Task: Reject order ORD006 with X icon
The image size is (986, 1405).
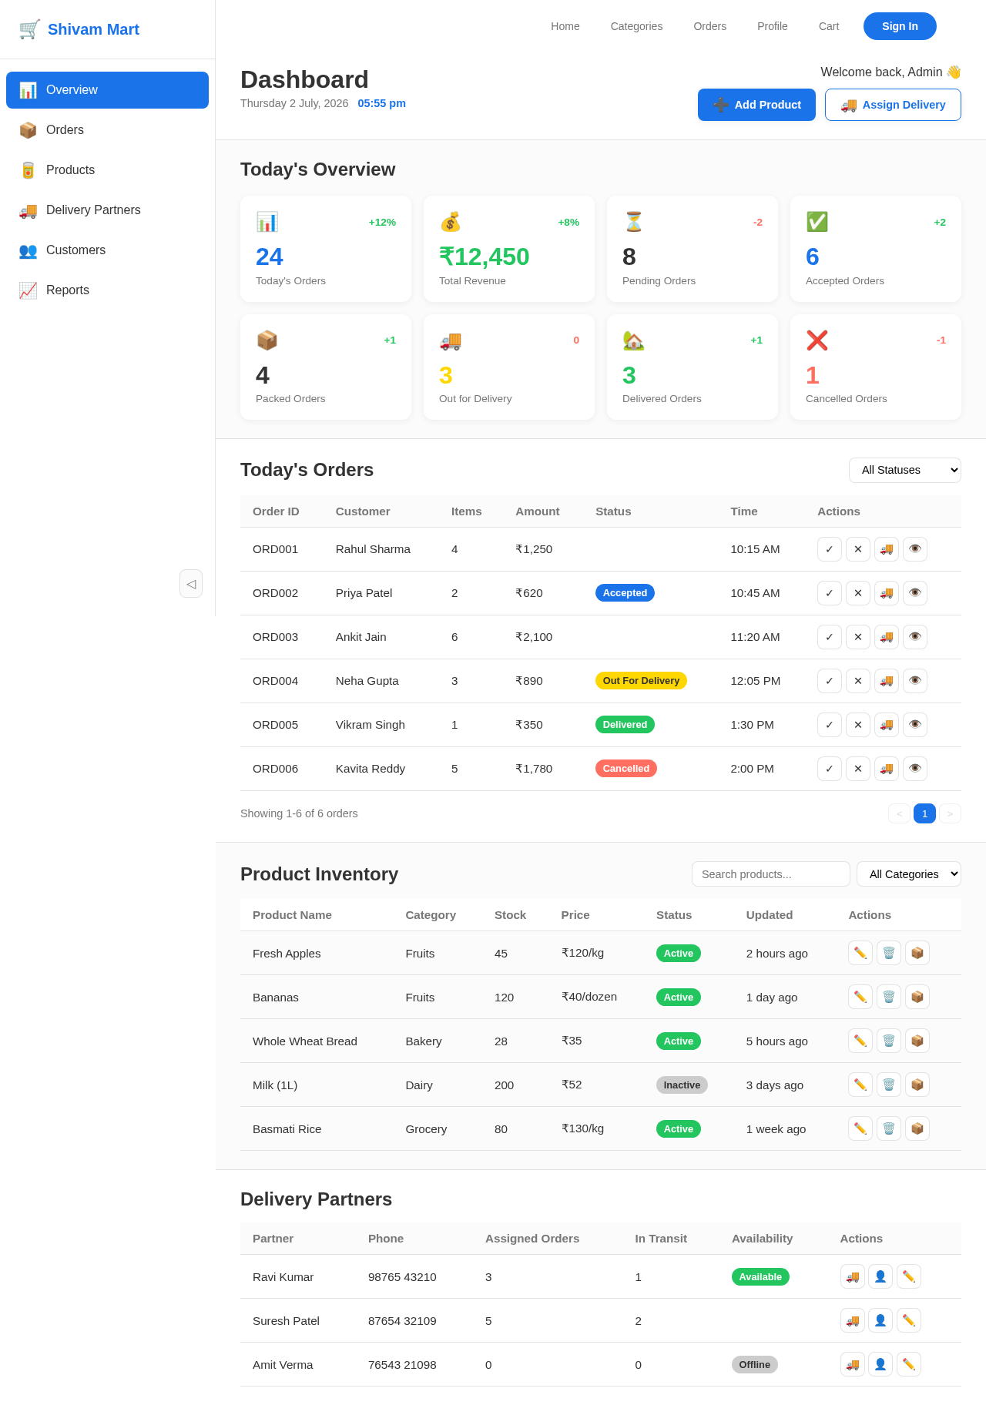Action: coord(858,769)
